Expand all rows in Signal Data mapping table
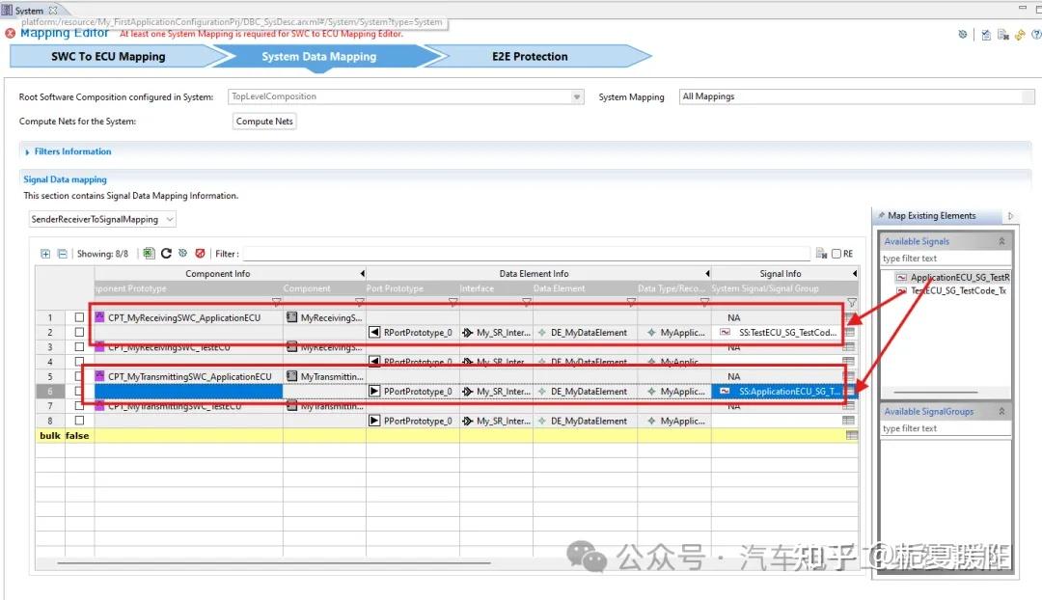The height and width of the screenshot is (600, 1042). (45, 253)
